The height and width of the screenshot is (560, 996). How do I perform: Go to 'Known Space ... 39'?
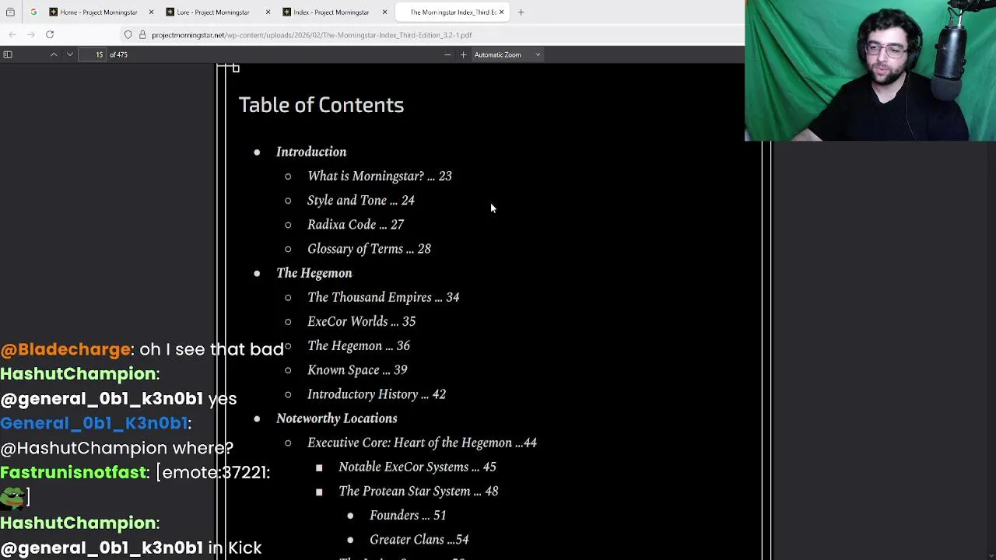pyautogui.click(x=357, y=369)
